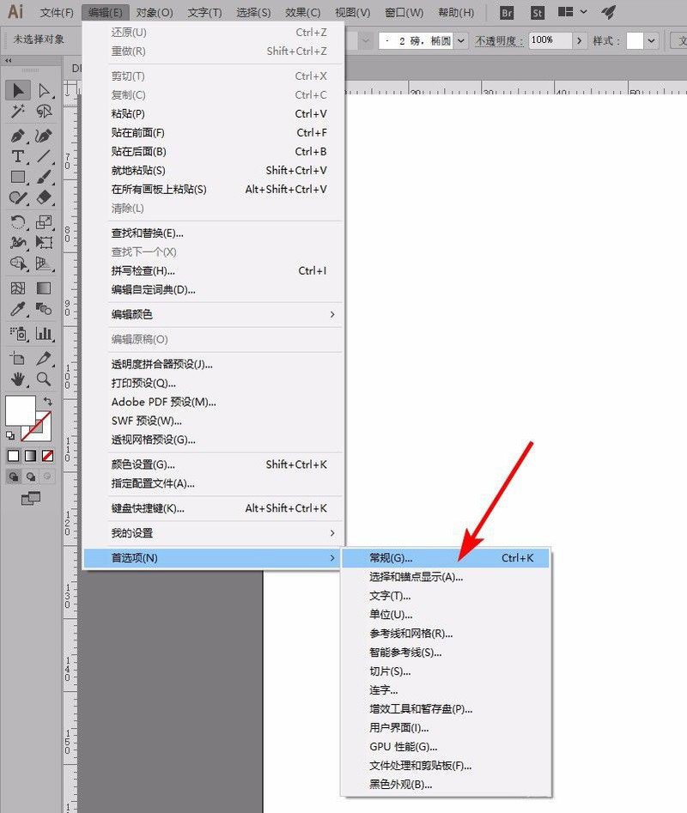Select the Direct Selection tool
This screenshot has width=687, height=813.
coord(44,90)
